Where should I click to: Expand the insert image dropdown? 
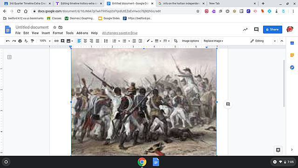72,41
